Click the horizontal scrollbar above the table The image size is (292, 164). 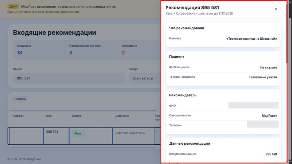[x=84, y=110]
